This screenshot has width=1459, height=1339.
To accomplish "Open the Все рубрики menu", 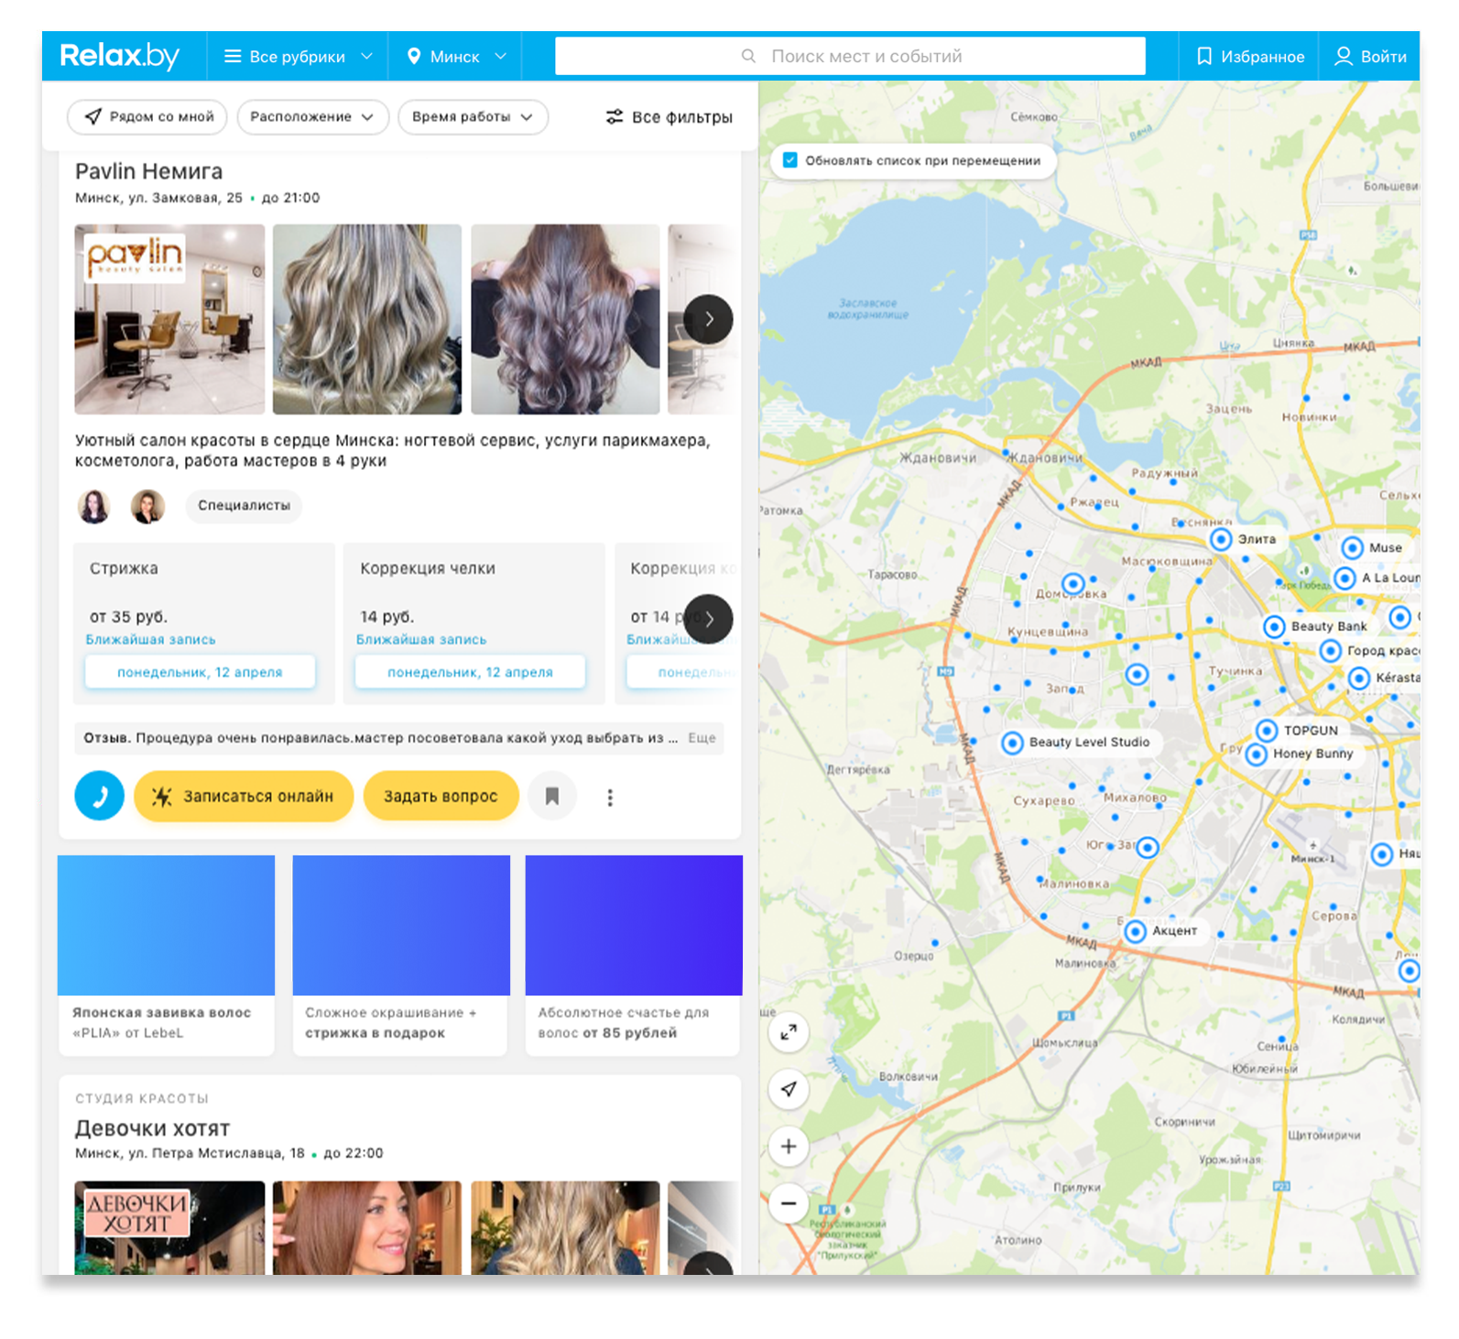I will [299, 57].
